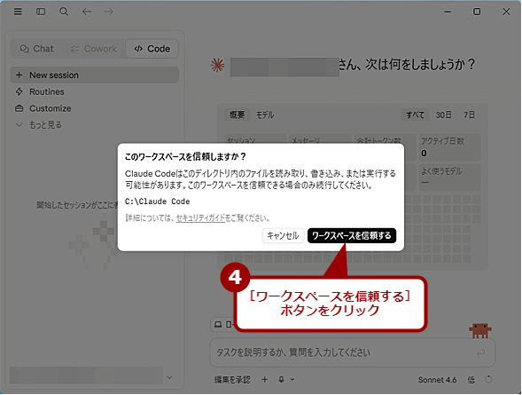522x395 pixels.
Task: Click the キャンセル button
Action: [x=283, y=235]
